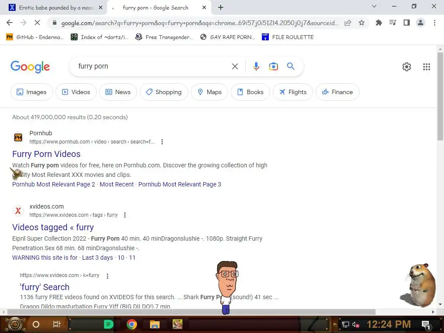Submit search with magnifier icon
Screen dimensions: 444x333
[291, 66]
